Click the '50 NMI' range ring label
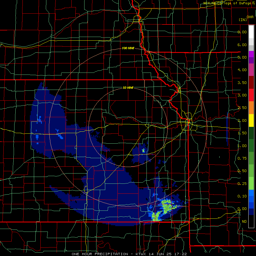This screenshot has height=256, width=256. click(x=128, y=88)
